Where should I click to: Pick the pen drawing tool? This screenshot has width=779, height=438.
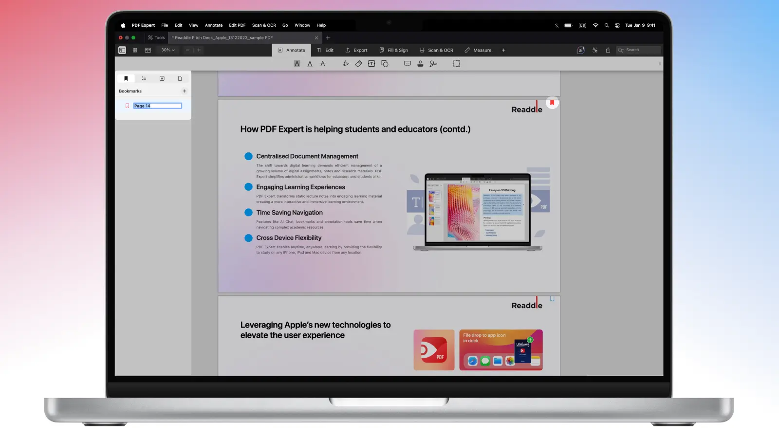[346, 64]
